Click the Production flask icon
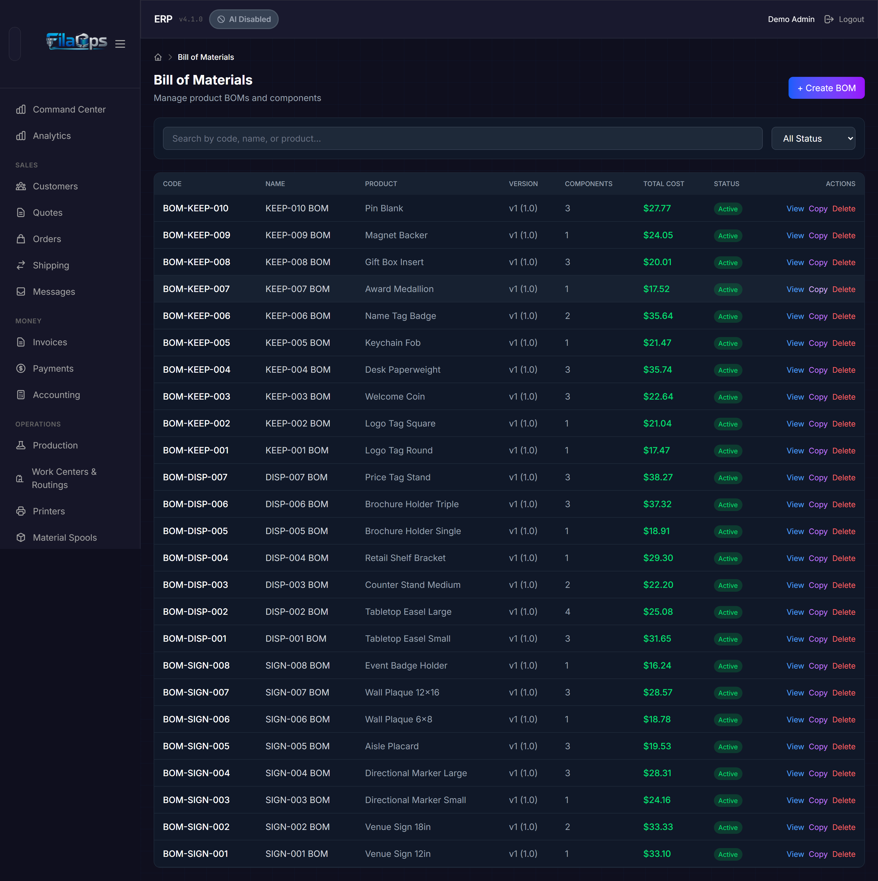The image size is (878, 881). click(x=21, y=445)
